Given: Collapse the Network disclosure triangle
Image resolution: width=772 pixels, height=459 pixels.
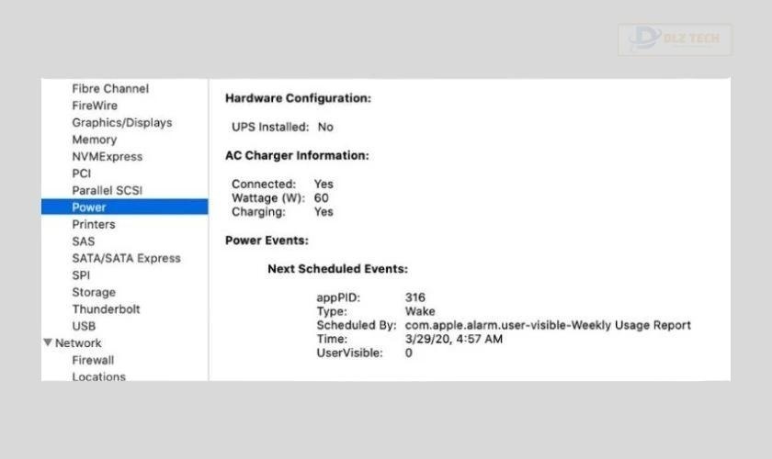Looking at the screenshot, I should [48, 343].
